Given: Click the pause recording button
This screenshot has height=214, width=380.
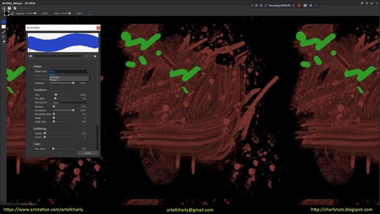Looking at the screenshot, I should [293, 5].
